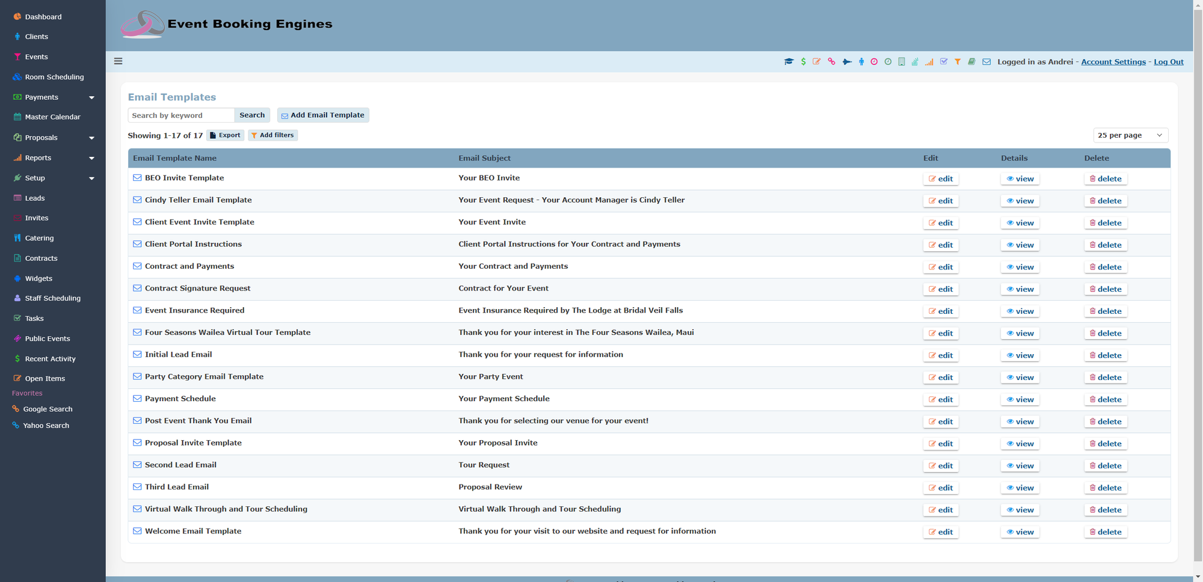Click envelope icon beside Contract Signature Request
The height and width of the screenshot is (582, 1203).
(137, 288)
